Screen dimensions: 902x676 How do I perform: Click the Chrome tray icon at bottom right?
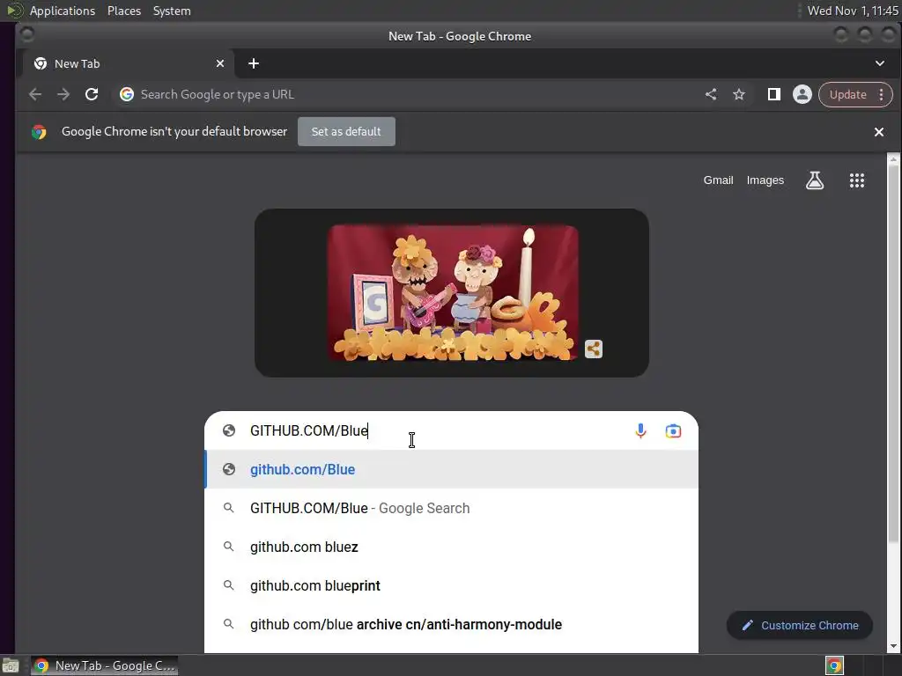[x=833, y=665]
